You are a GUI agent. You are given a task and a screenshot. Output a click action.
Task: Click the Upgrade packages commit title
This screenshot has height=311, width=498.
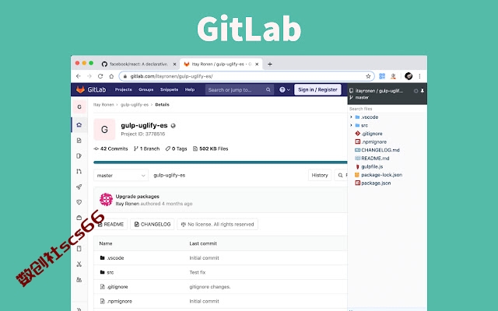(138, 197)
